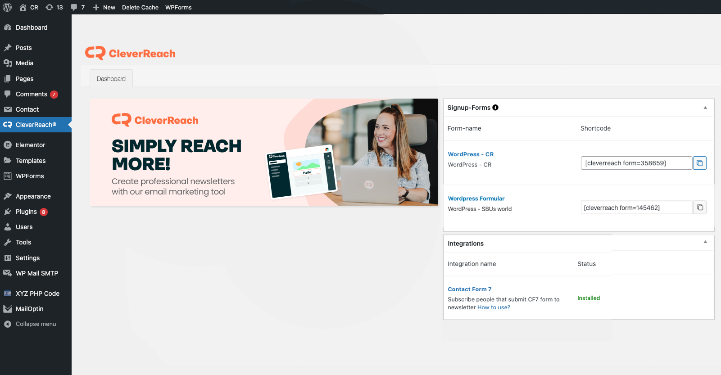Click the shortcode field with form=358659

coord(636,163)
